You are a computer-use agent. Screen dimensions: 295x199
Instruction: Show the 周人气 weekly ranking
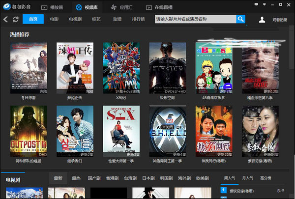tap(230, 178)
